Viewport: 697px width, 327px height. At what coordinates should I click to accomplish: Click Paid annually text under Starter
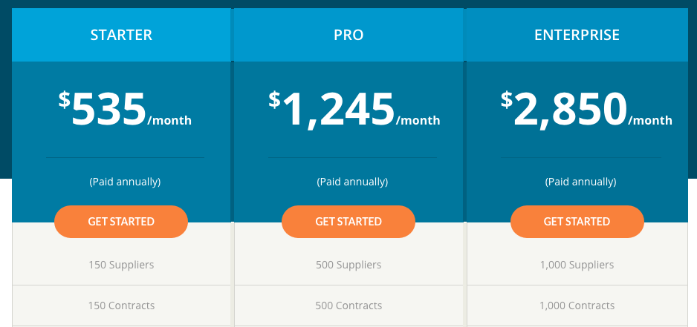point(125,182)
